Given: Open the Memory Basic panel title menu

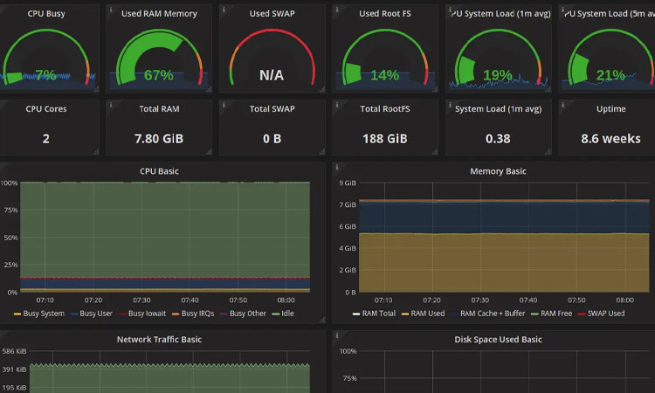Looking at the screenshot, I should tap(498, 171).
